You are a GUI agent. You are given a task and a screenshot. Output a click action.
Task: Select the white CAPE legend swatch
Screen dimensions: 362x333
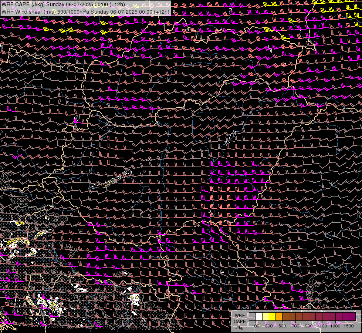(x=259, y=317)
